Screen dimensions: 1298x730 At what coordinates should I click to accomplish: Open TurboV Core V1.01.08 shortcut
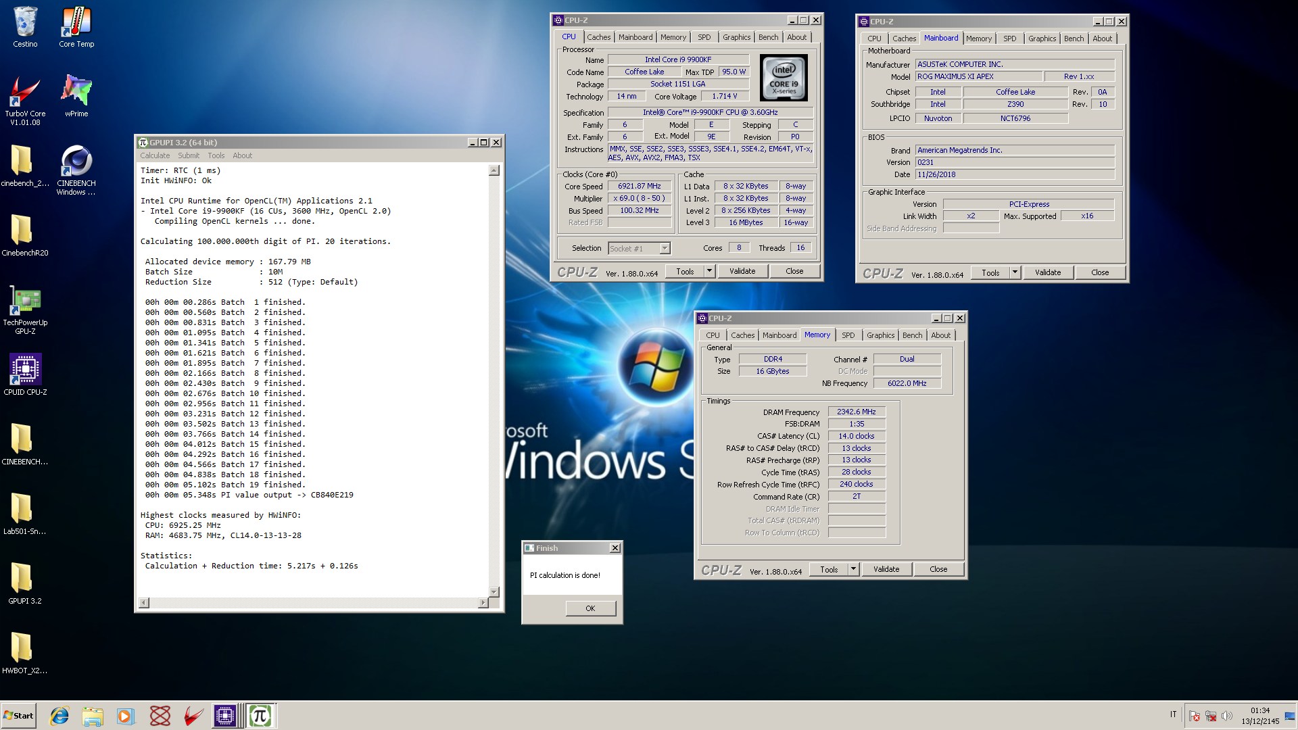(x=25, y=100)
